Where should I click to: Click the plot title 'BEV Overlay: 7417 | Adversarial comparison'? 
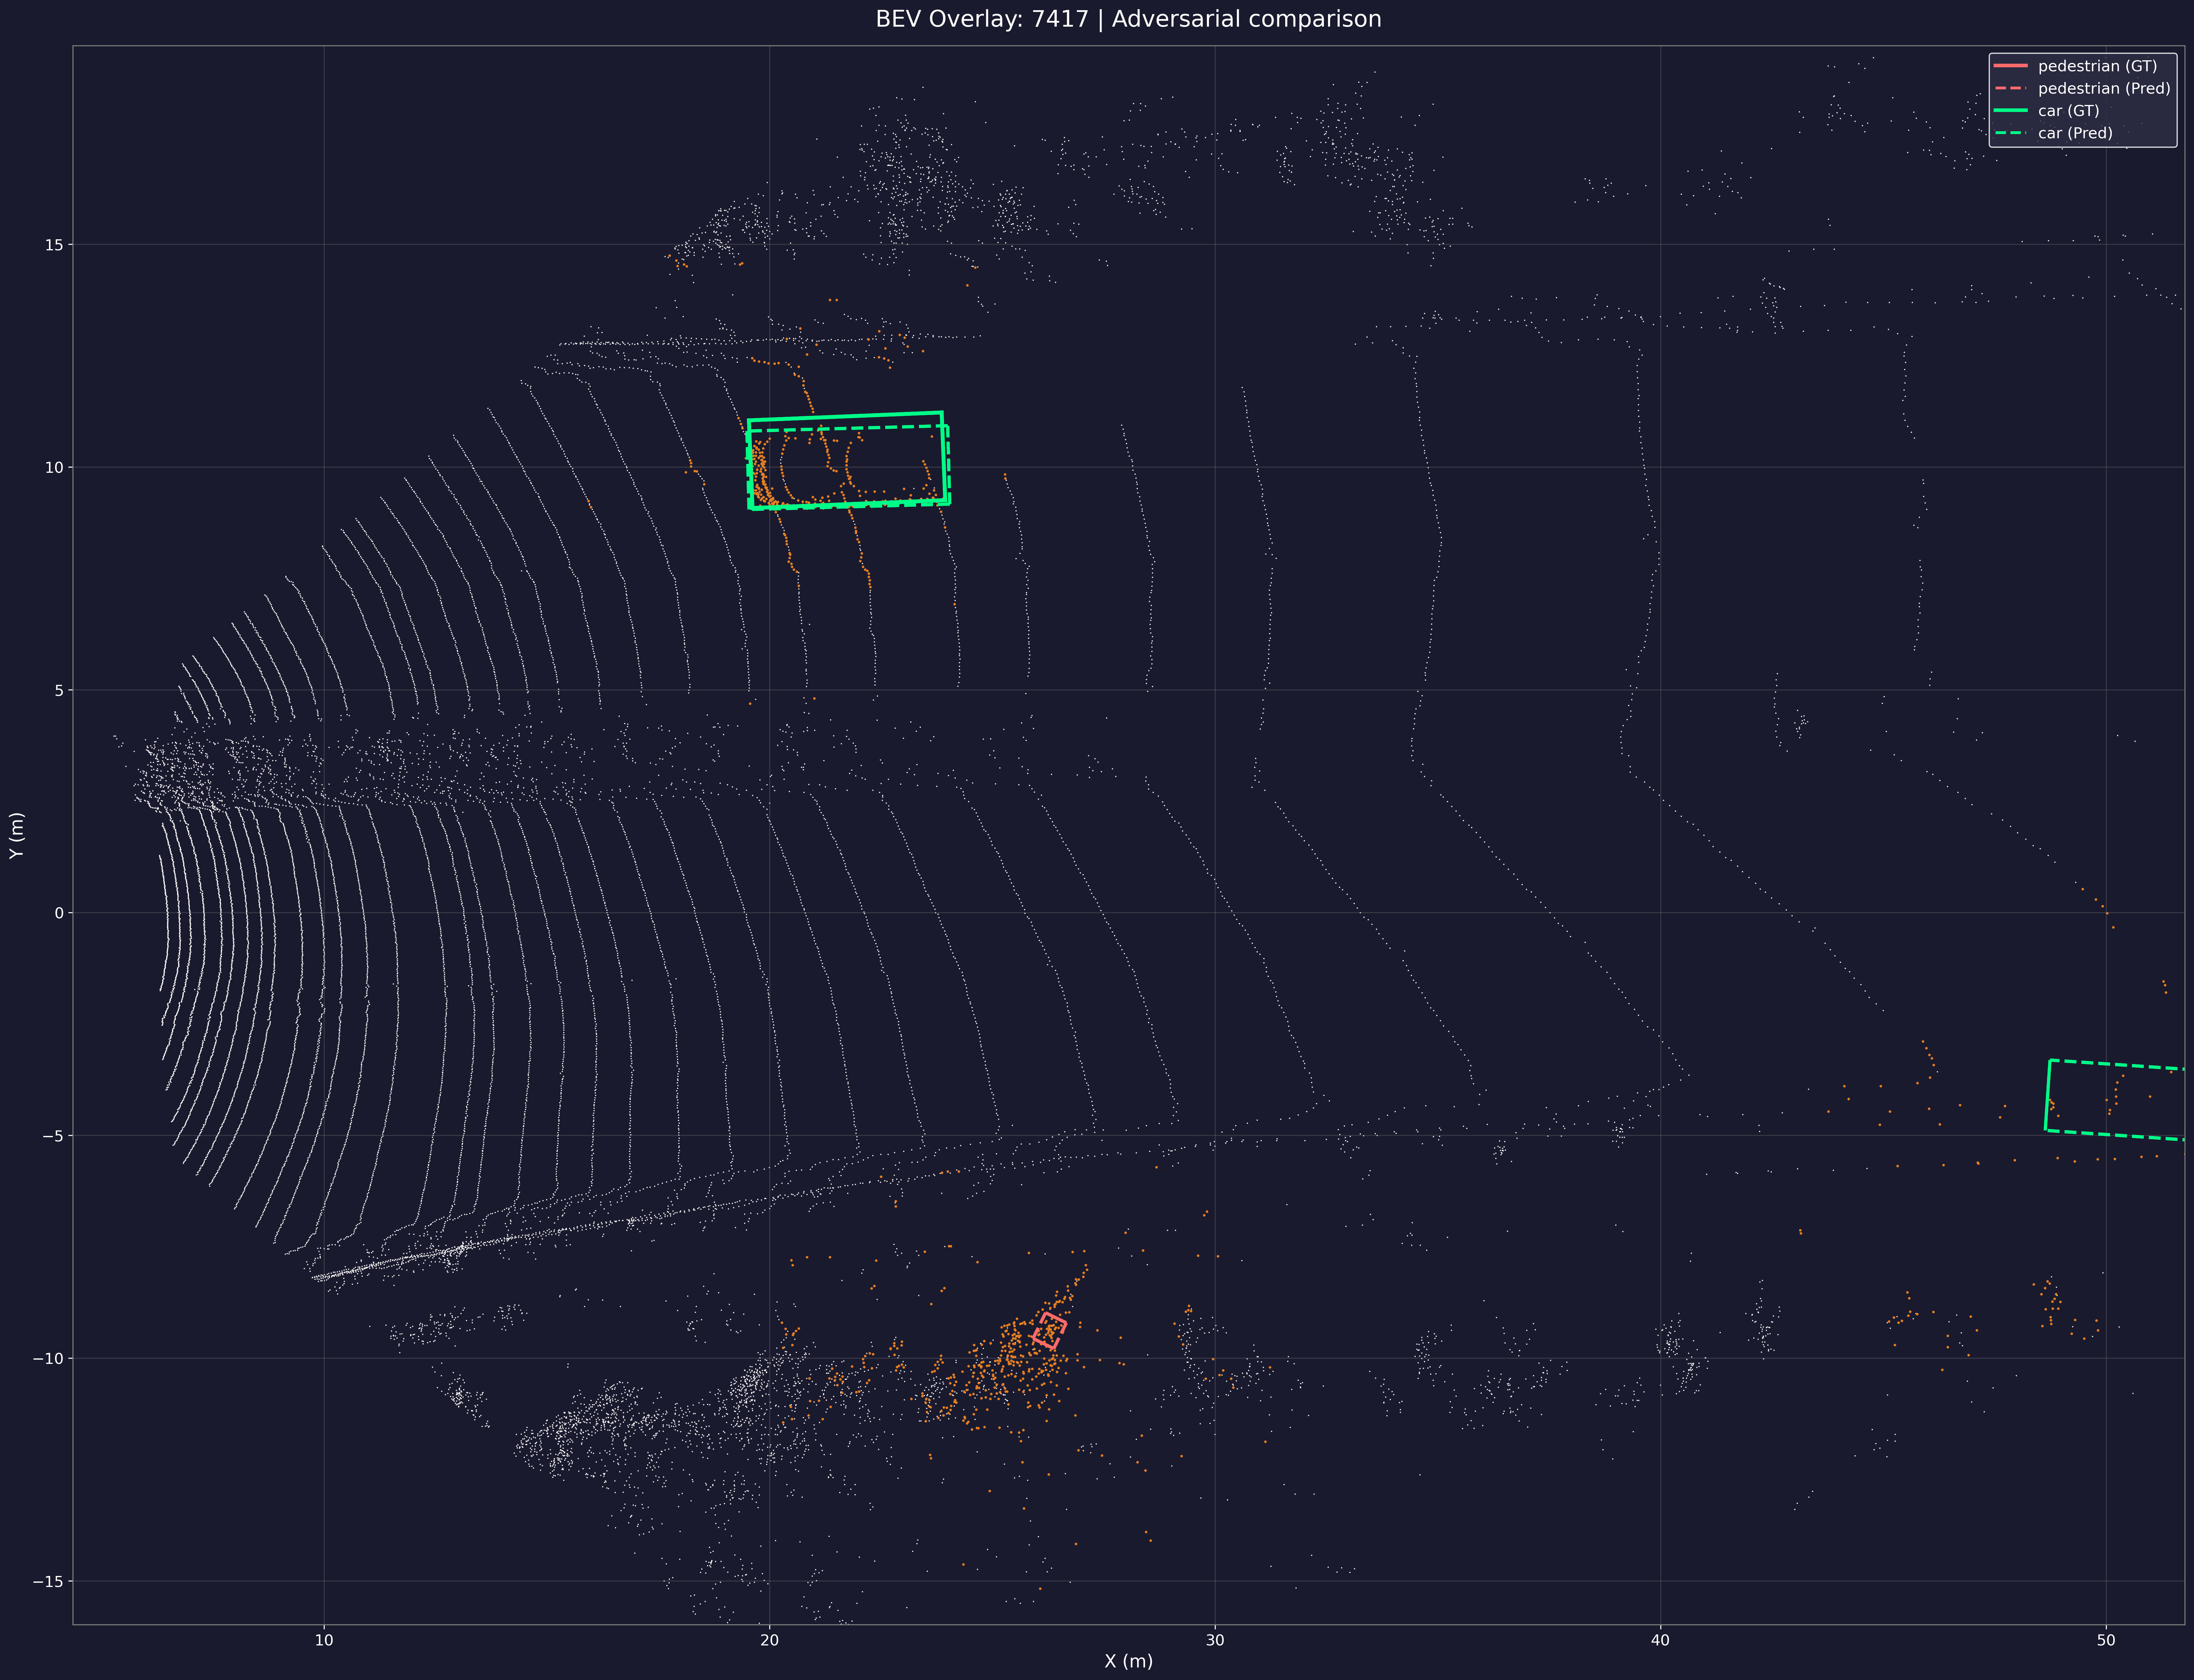tap(1128, 19)
